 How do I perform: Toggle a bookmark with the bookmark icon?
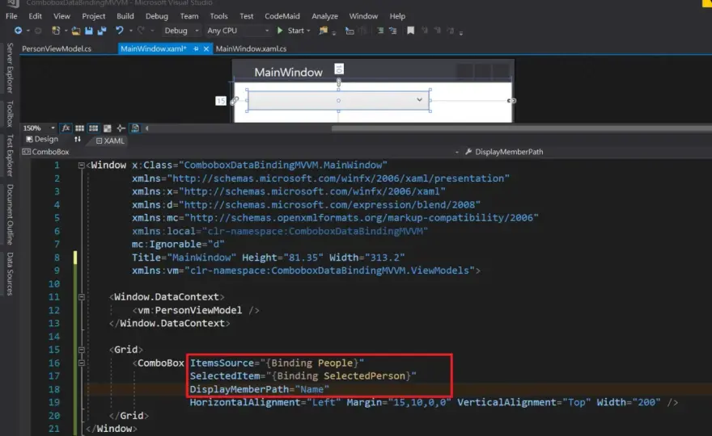(410, 31)
